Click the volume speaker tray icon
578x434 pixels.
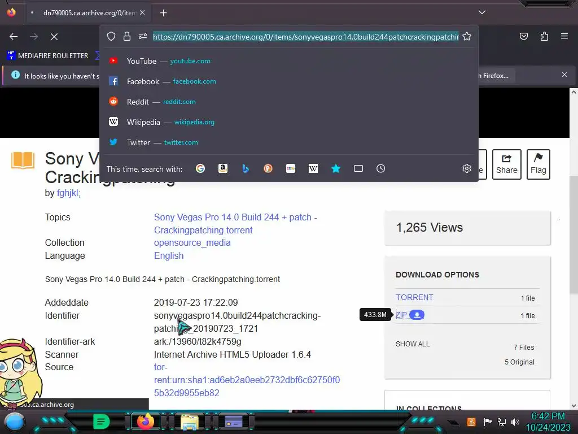(515, 422)
